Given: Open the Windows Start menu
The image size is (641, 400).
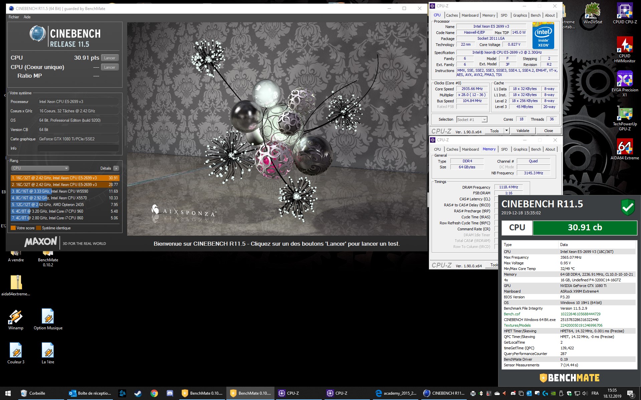Looking at the screenshot, I should (x=8, y=393).
